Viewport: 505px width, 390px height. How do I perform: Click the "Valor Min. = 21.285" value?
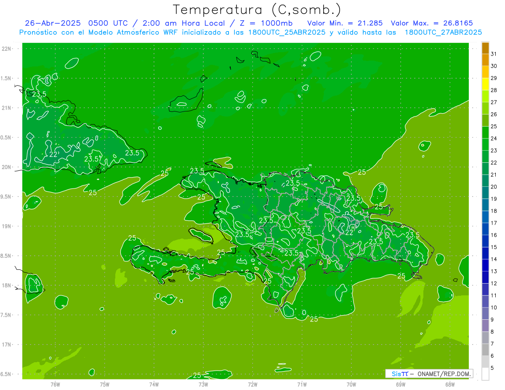pyautogui.click(x=345, y=23)
